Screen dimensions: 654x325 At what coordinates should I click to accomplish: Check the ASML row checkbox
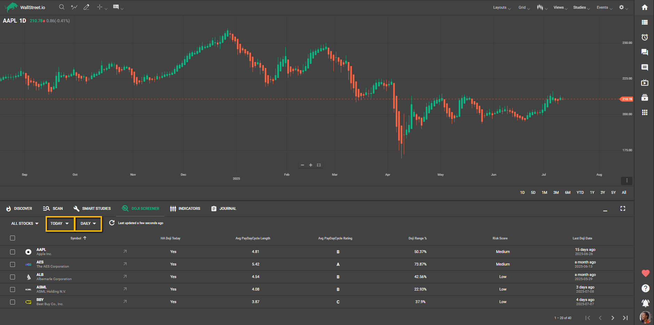(x=13, y=289)
